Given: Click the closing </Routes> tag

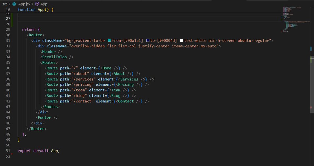Looking at the screenshot, I should point(50,106).
